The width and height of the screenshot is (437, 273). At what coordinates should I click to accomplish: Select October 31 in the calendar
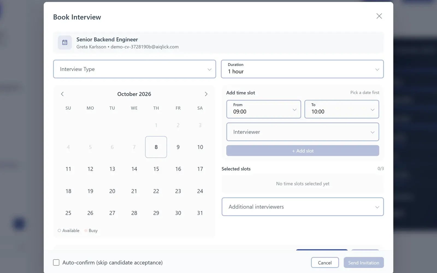200,213
